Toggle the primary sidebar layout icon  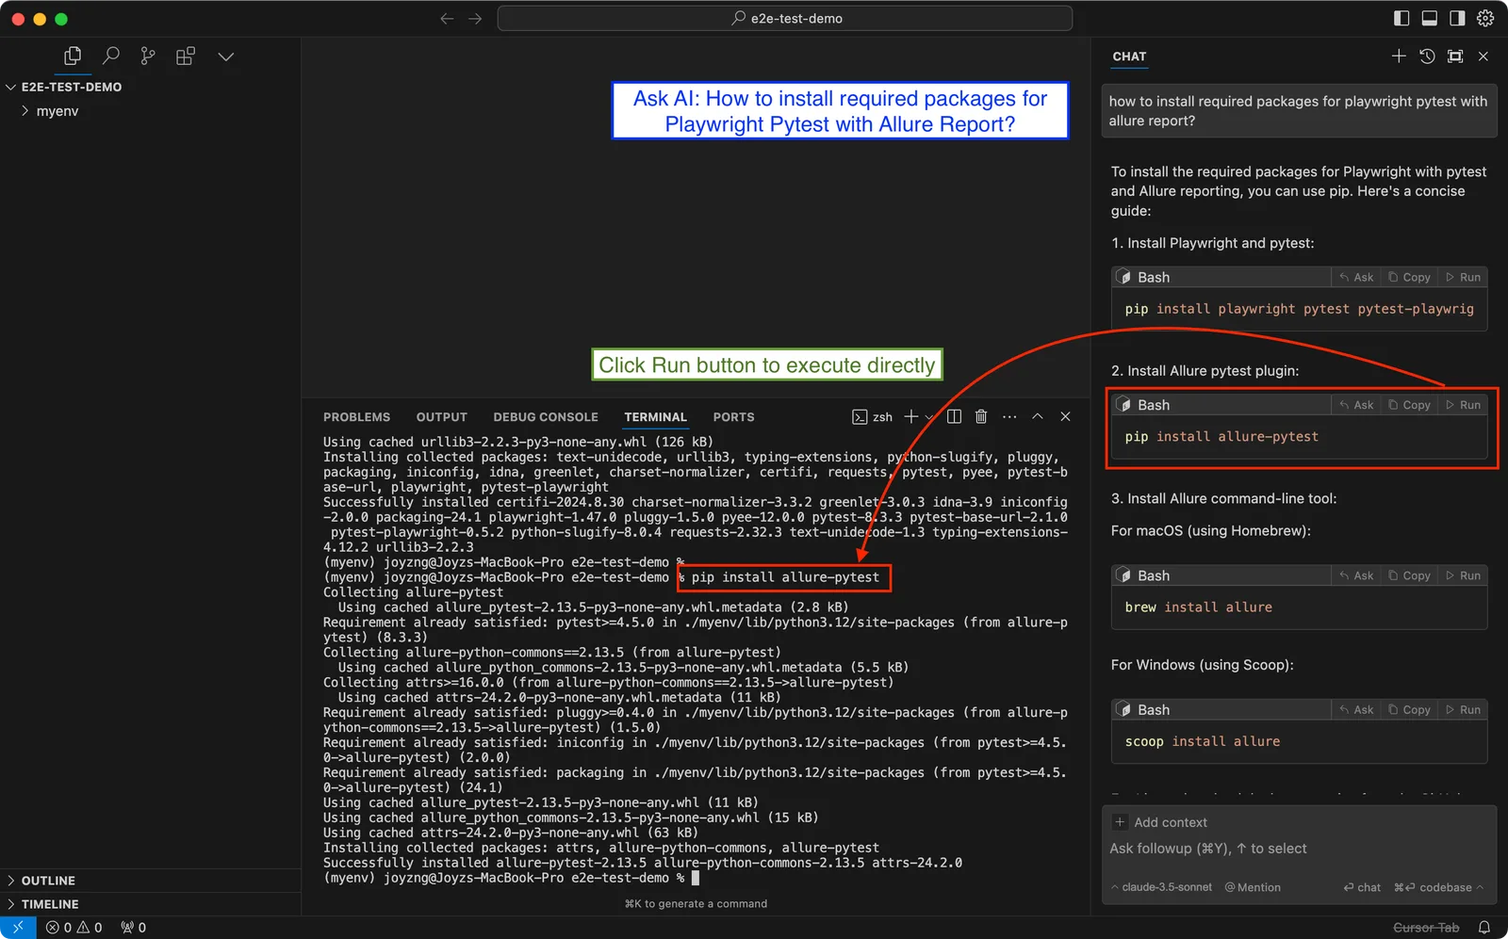(x=1401, y=19)
